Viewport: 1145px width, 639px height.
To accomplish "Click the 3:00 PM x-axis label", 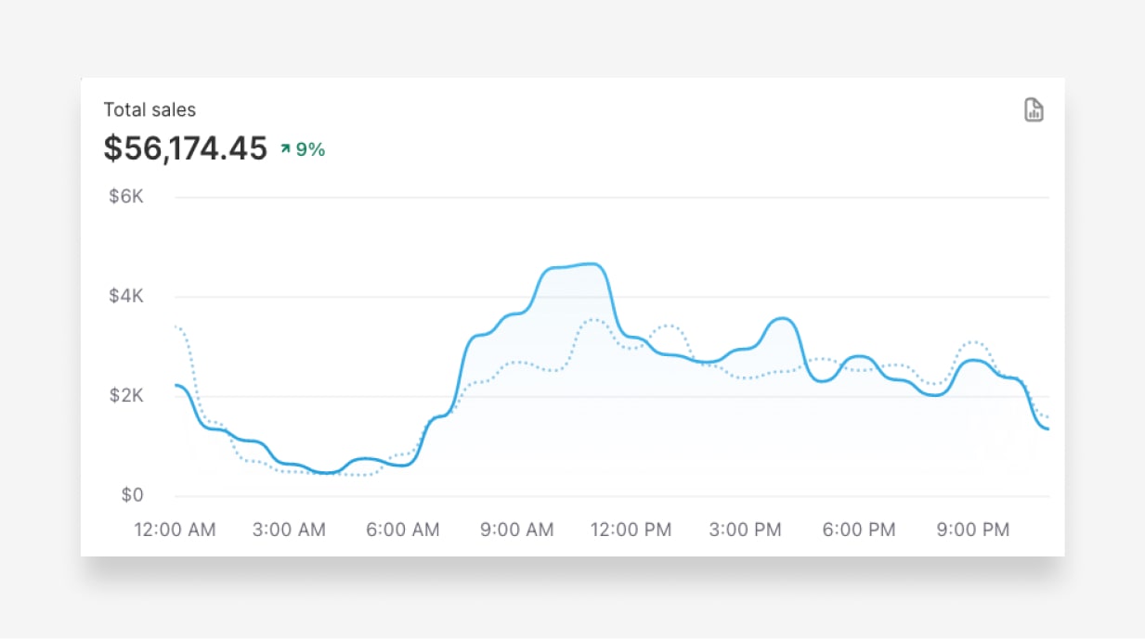I will pyautogui.click(x=745, y=530).
